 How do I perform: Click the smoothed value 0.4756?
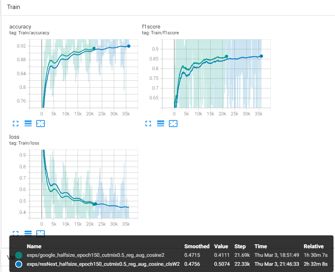[192, 264]
